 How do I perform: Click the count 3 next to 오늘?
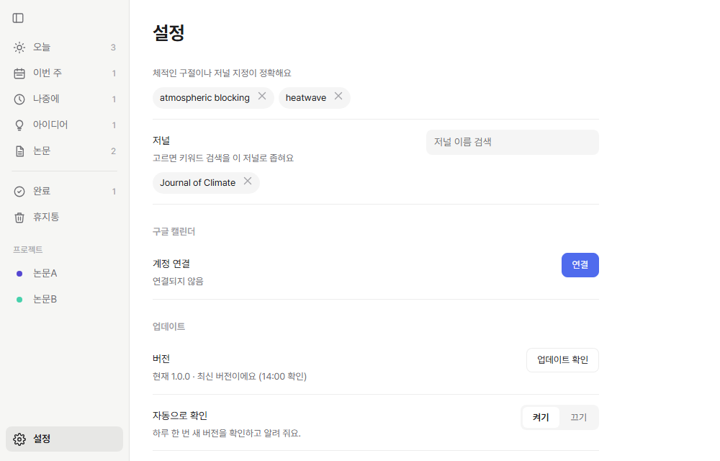(x=113, y=48)
